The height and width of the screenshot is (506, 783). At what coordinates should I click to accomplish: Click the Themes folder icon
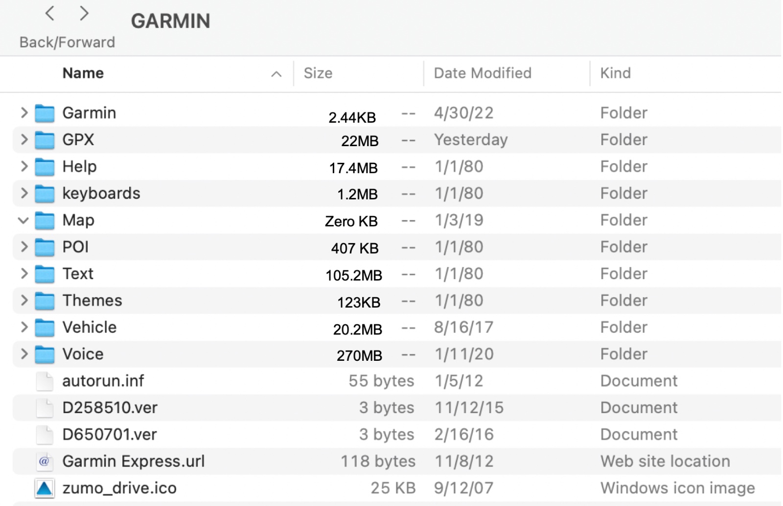(45, 301)
